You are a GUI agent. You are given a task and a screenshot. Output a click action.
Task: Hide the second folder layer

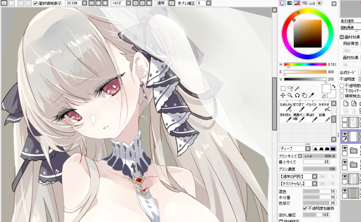345,162
